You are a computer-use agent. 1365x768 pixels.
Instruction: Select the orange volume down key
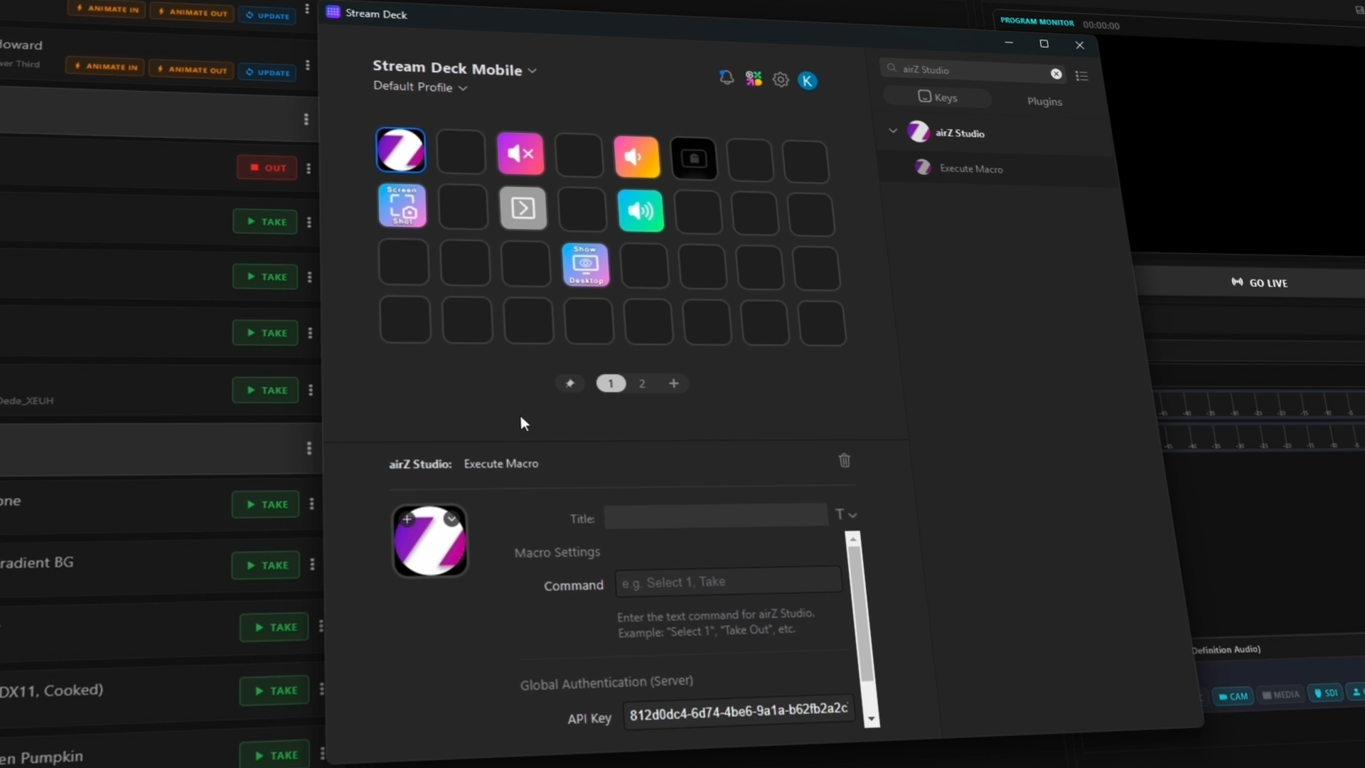point(636,156)
